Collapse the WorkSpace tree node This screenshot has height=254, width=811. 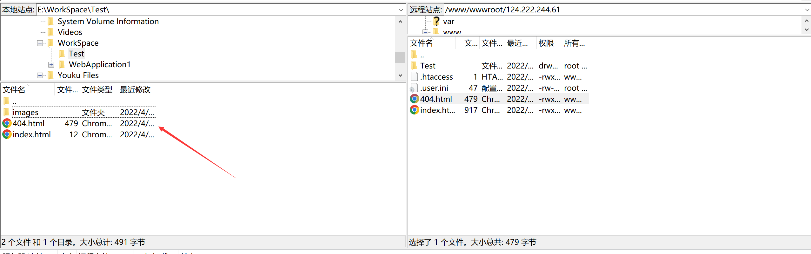click(x=40, y=43)
